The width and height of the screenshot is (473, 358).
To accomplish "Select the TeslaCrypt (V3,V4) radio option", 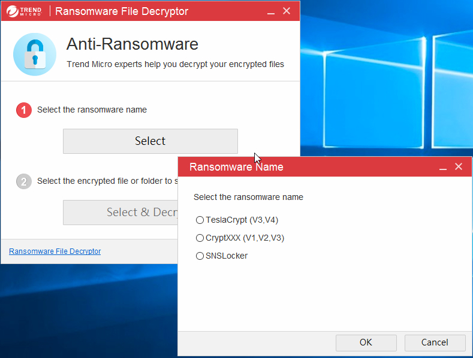I will [x=200, y=220].
